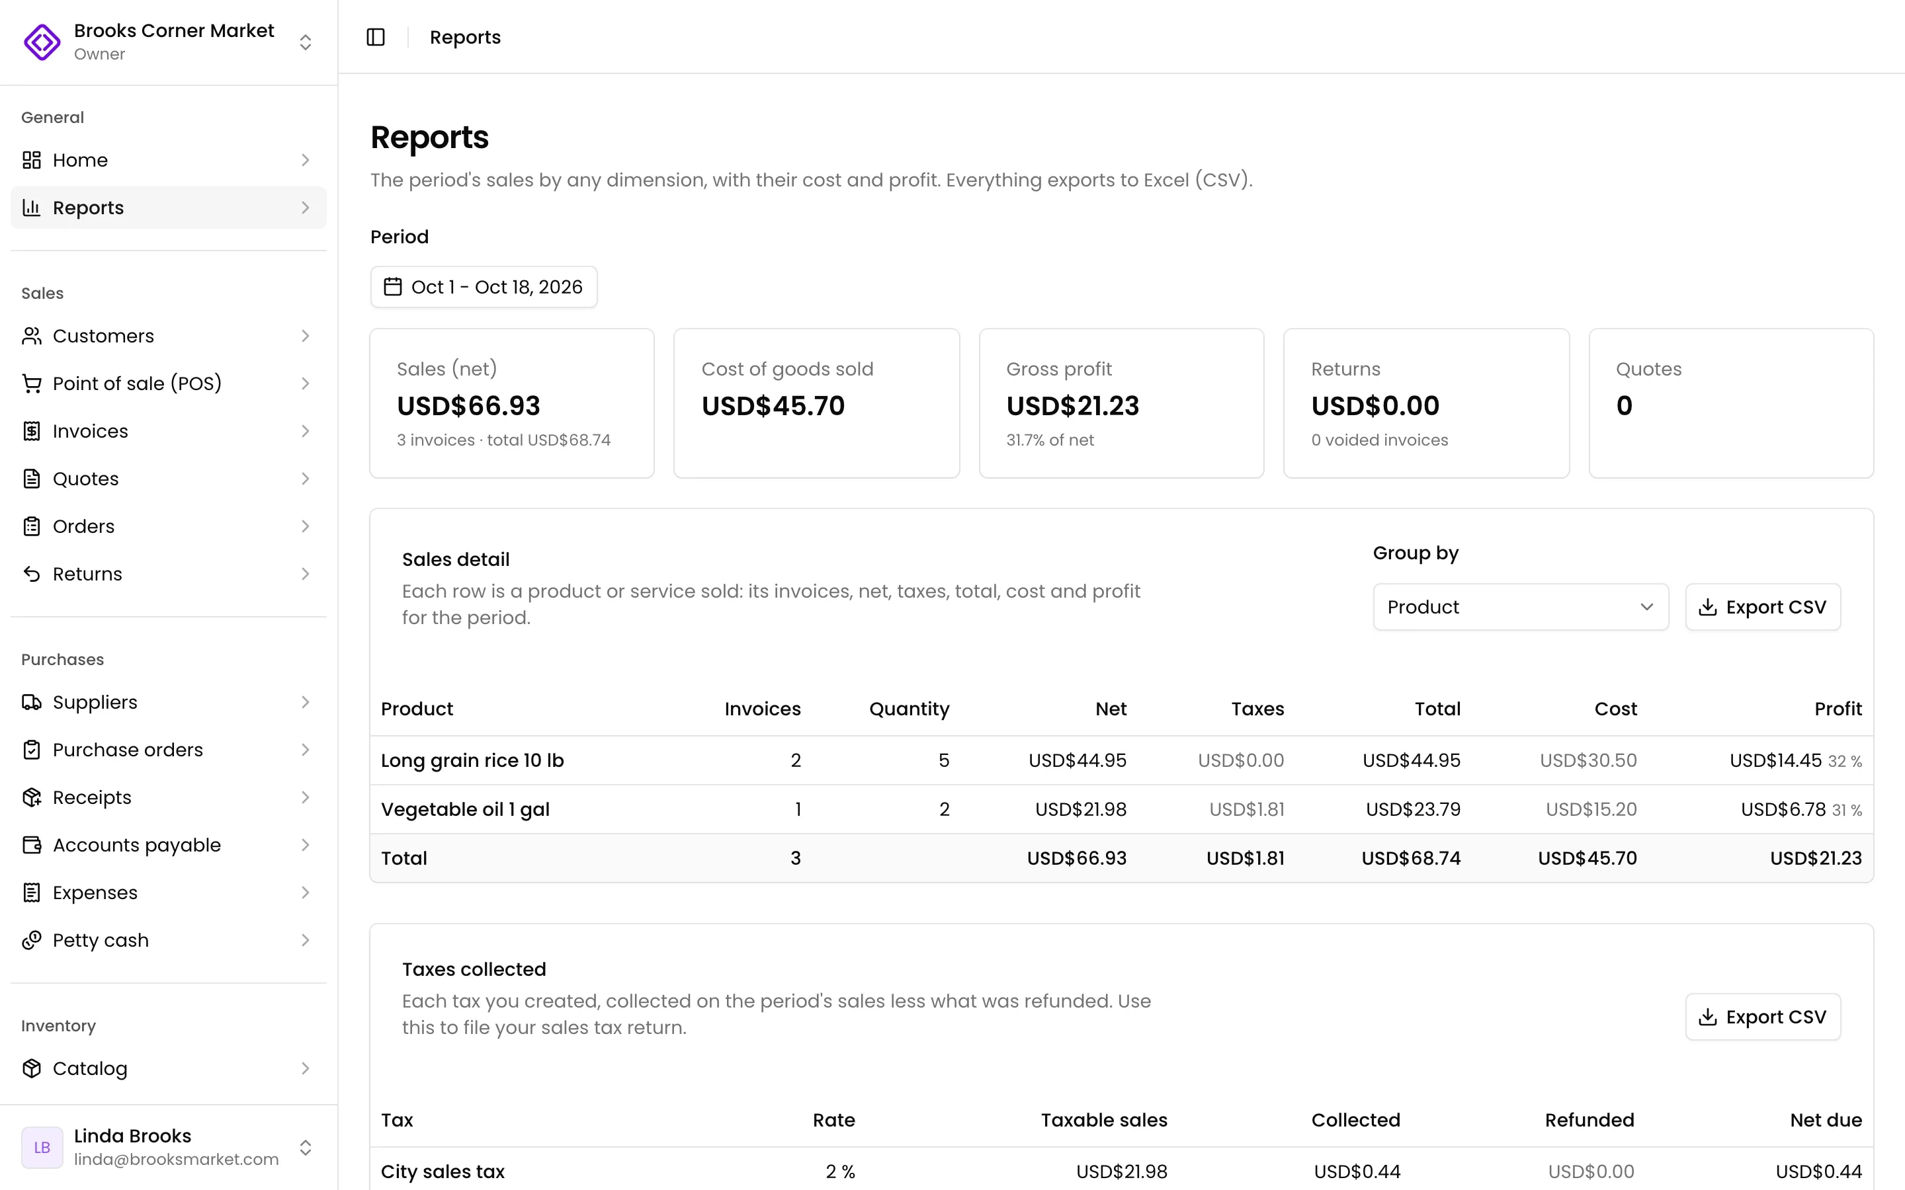1905x1190 pixels.
Task: Click the Quotes document icon
Action: click(32, 479)
